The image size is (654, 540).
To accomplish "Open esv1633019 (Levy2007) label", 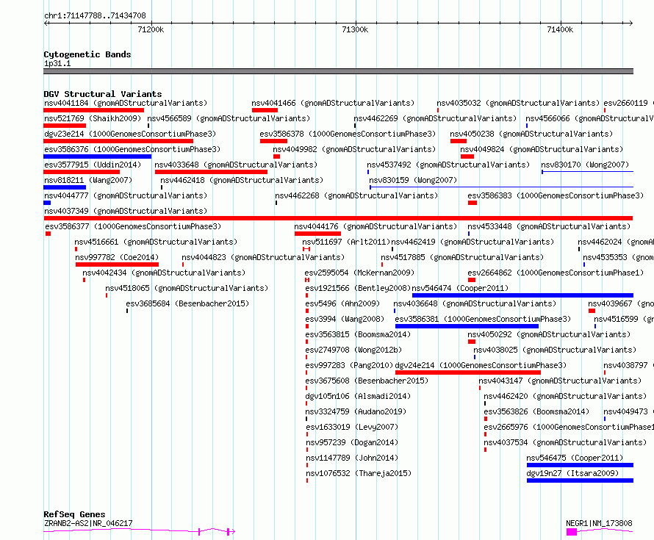I will tap(352, 427).
